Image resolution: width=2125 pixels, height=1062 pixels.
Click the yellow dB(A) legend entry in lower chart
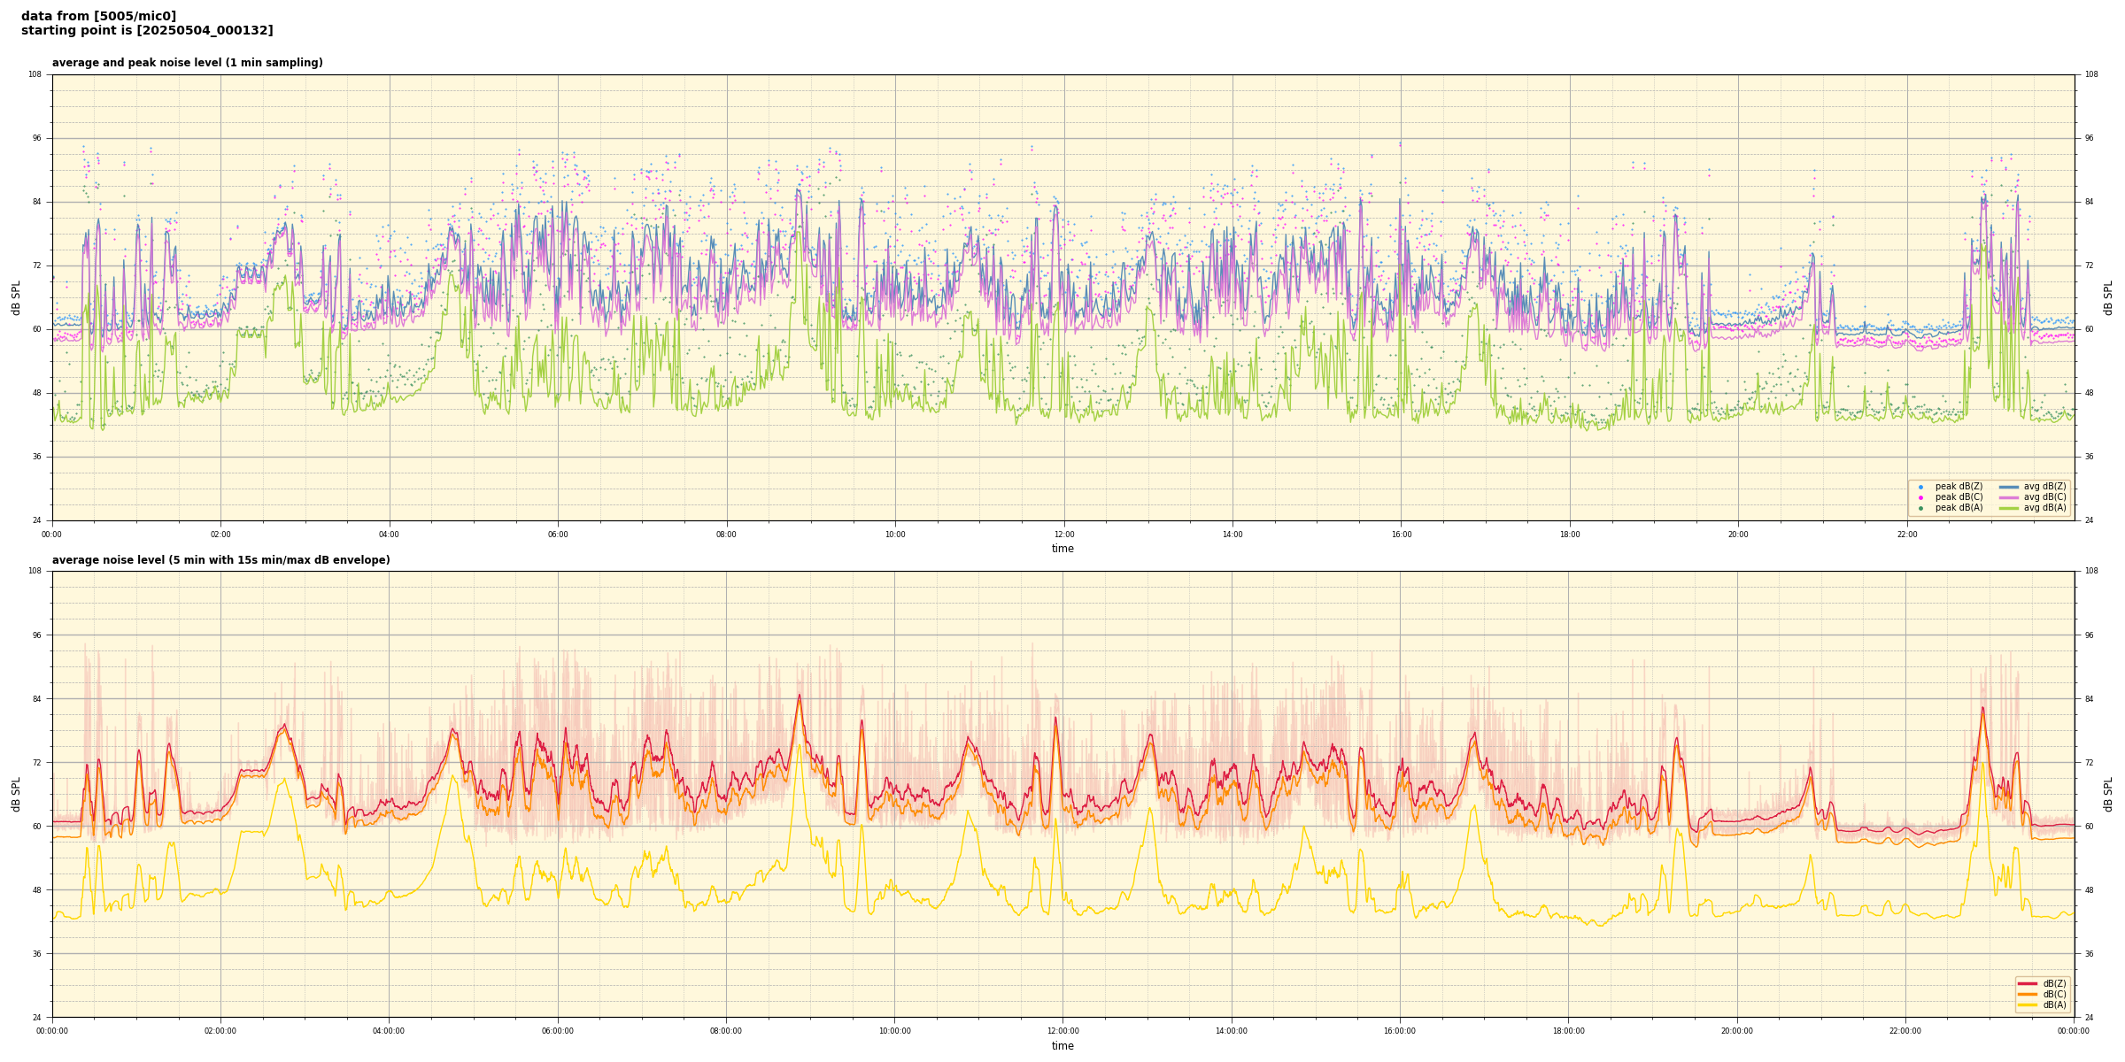point(2028,1004)
